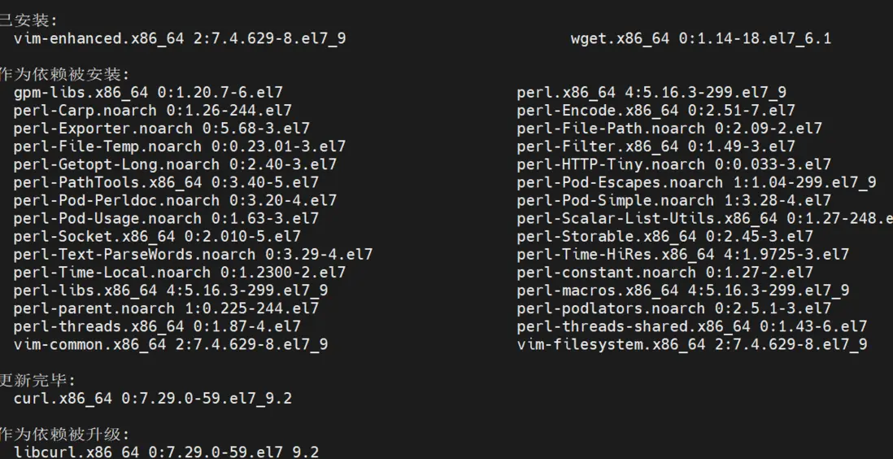Select the perl-Encode.x86_64 text
The height and width of the screenshot is (459, 893).
click(x=656, y=111)
